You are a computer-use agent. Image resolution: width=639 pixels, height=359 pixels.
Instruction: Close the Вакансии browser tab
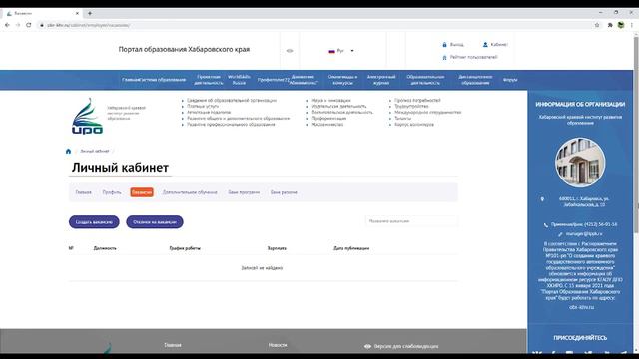coord(77,13)
